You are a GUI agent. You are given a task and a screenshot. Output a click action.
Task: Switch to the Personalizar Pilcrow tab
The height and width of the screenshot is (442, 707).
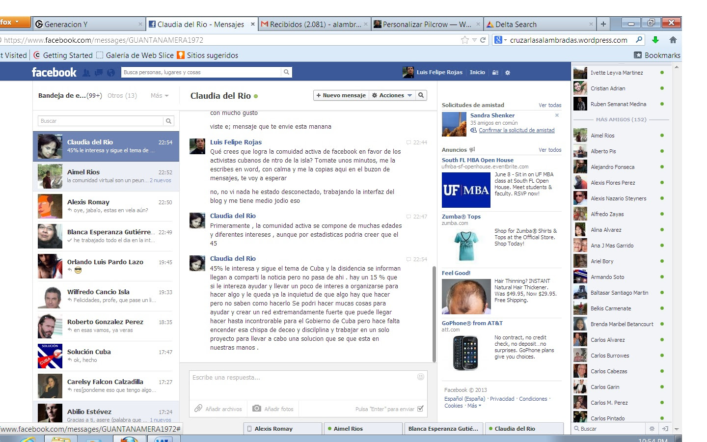[x=427, y=24]
